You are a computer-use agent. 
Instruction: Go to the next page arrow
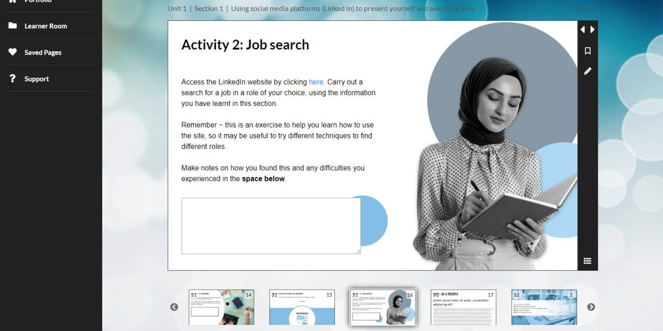click(592, 30)
